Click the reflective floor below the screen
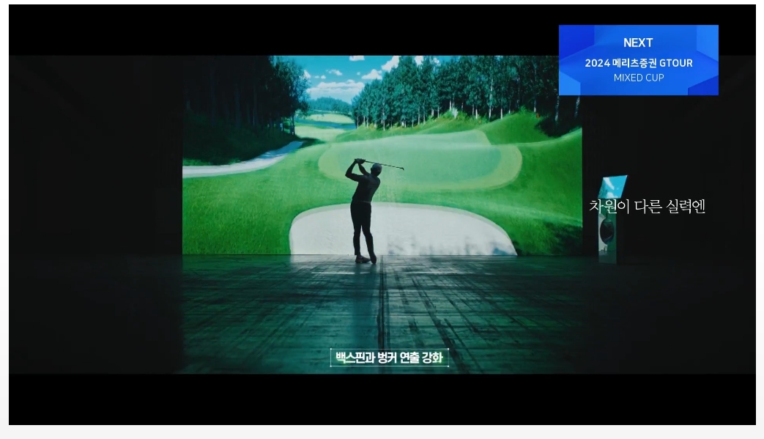 381,308
